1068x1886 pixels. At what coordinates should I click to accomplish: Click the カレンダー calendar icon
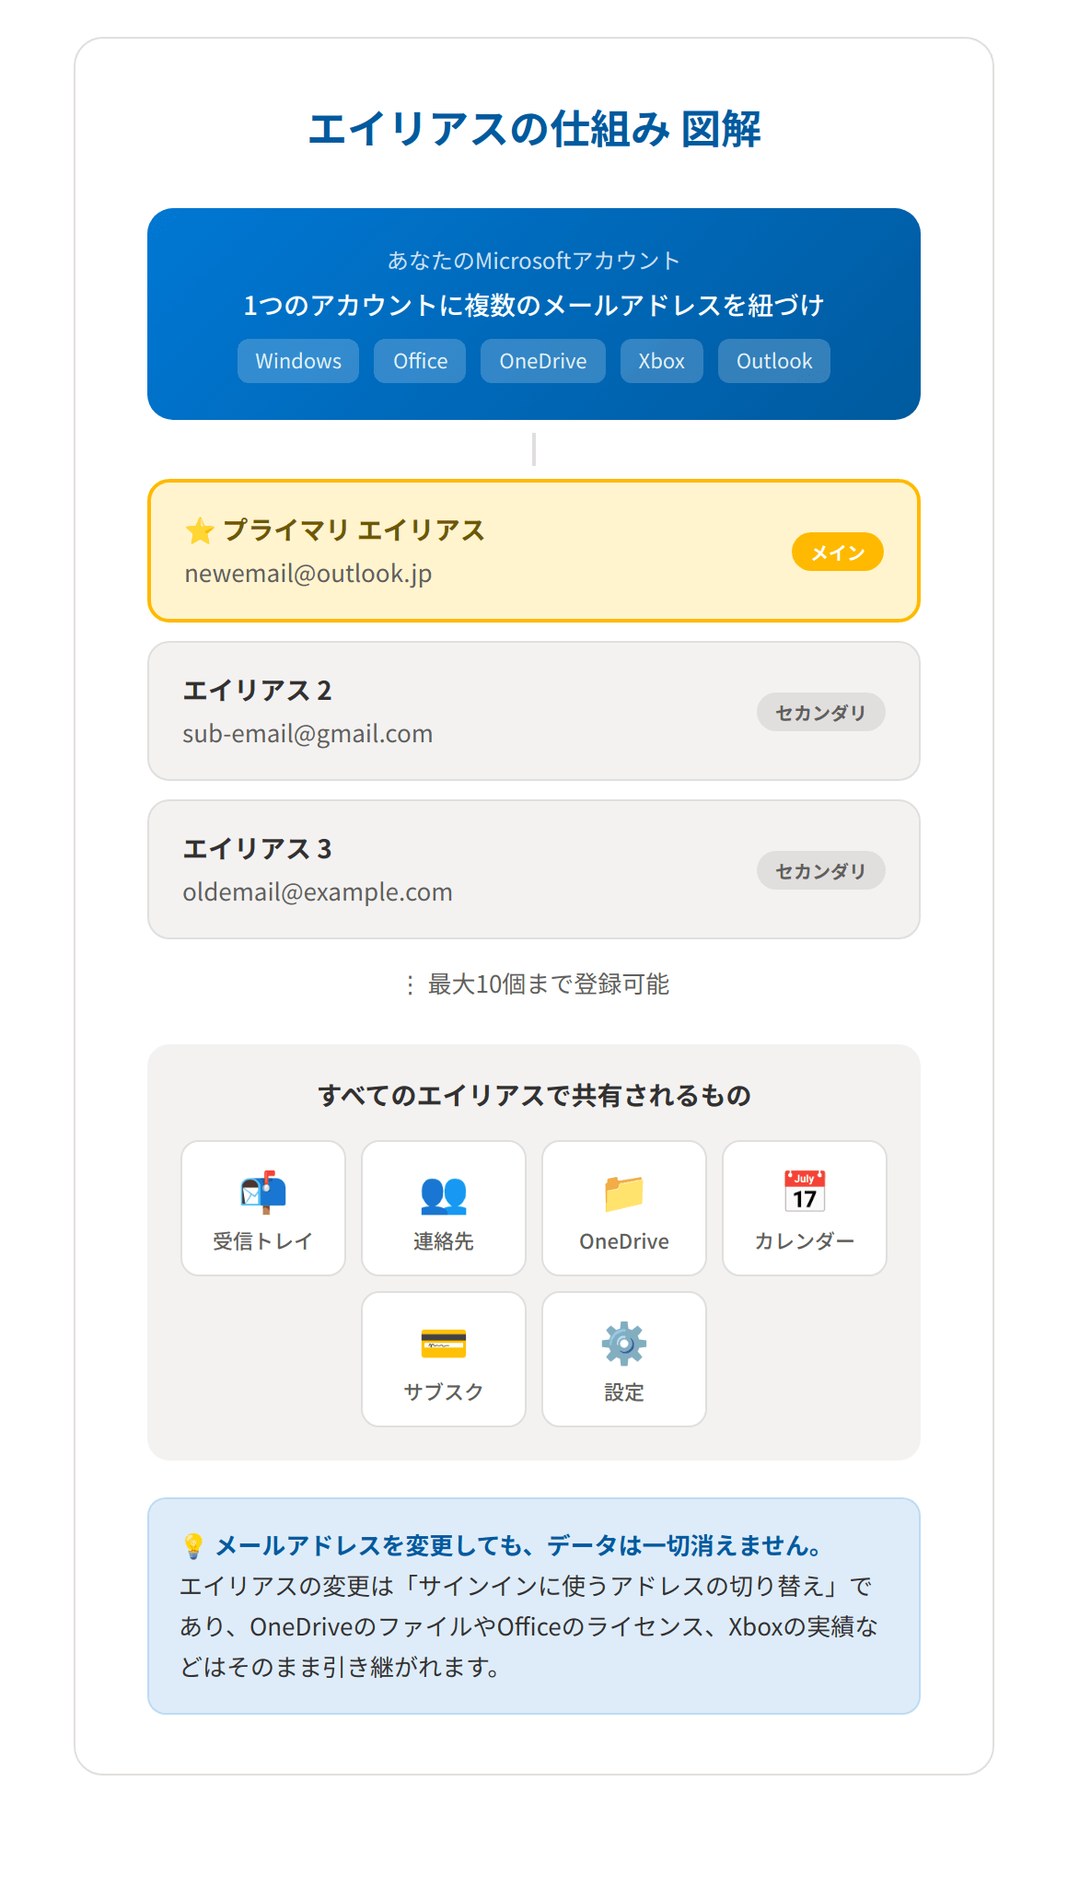[x=805, y=1192]
